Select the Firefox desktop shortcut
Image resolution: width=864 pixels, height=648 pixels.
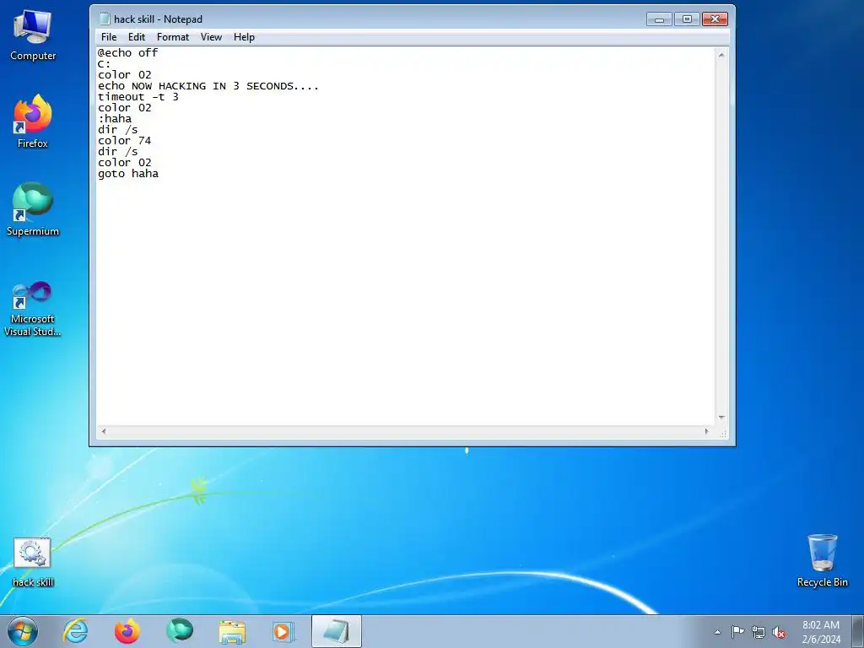pyautogui.click(x=33, y=121)
